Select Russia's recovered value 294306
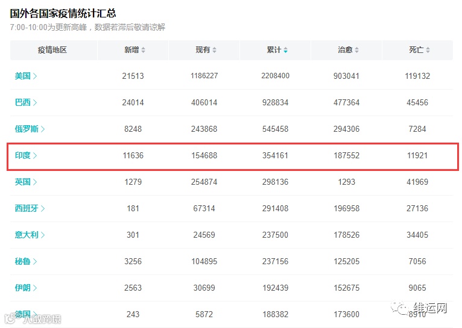The width and height of the screenshot is (462, 328). coord(346,129)
